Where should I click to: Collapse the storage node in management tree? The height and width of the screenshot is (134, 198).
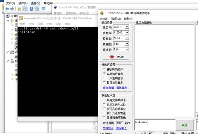(8, 52)
